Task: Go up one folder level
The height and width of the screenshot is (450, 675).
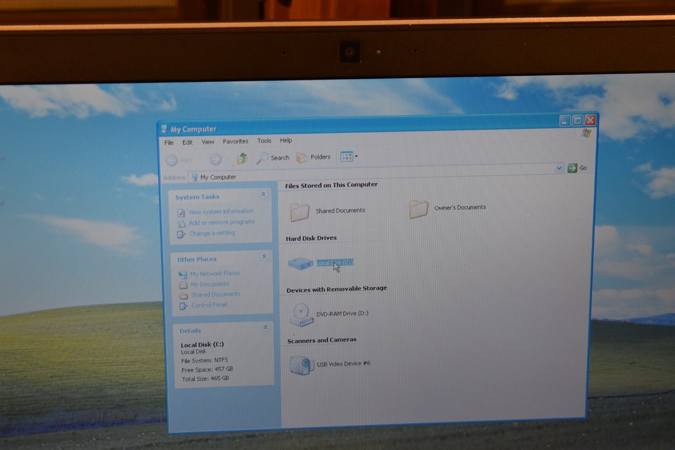Action: coord(242,159)
